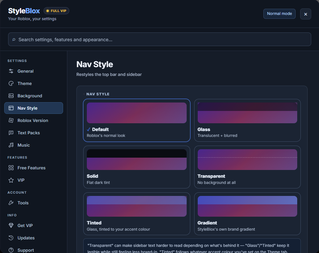This screenshot has height=253, width=319.
Task: Open Free Features page
Action: [x=33, y=168]
